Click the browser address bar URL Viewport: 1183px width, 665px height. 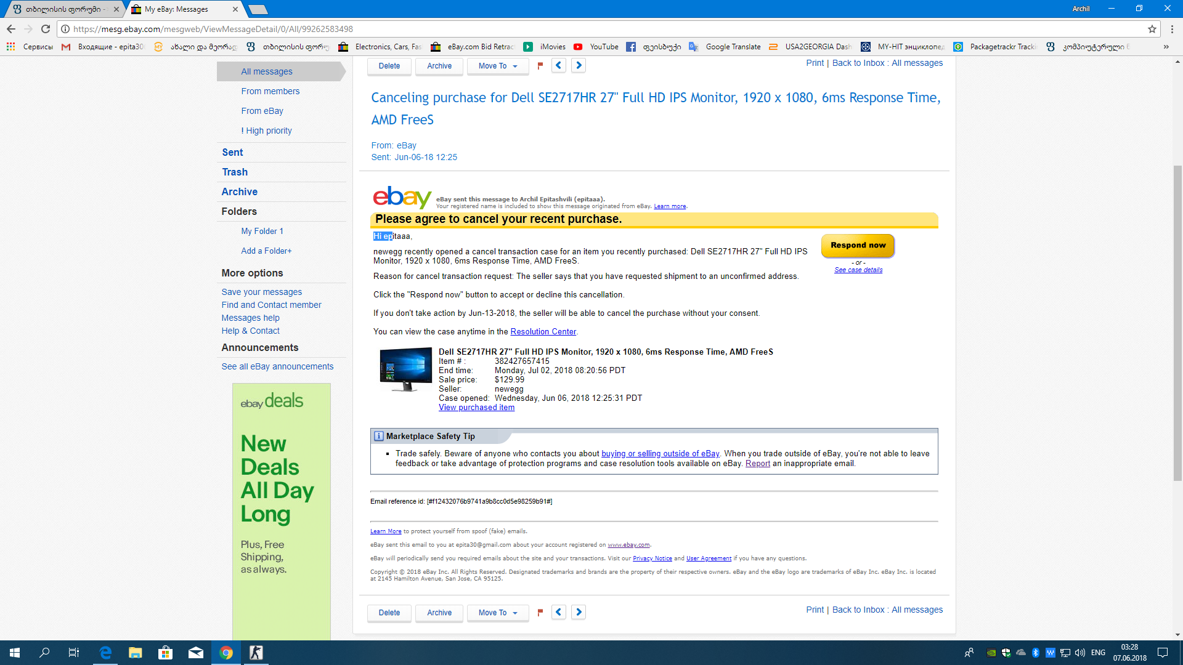(x=213, y=29)
